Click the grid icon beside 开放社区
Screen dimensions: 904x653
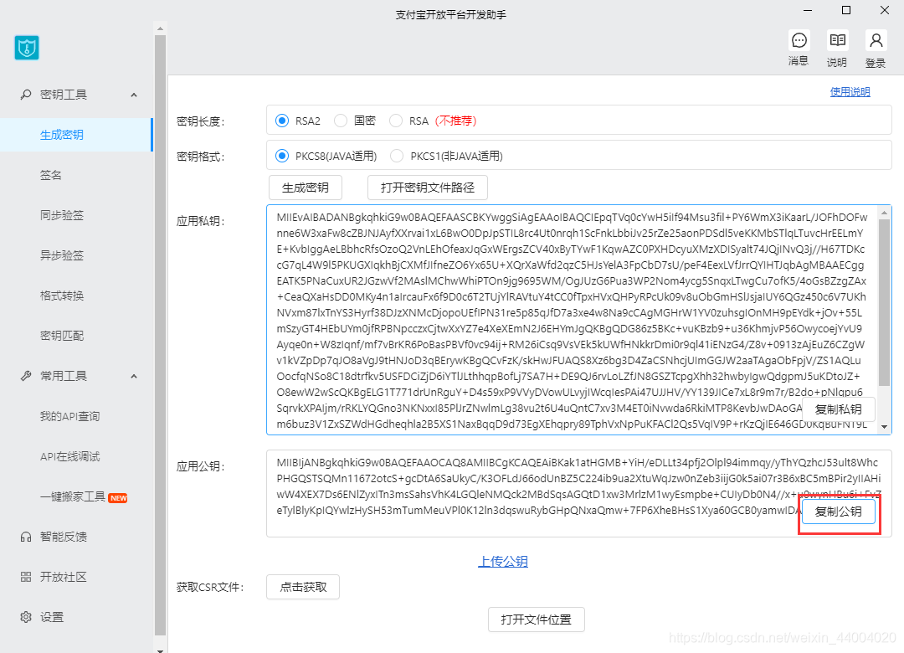click(25, 577)
